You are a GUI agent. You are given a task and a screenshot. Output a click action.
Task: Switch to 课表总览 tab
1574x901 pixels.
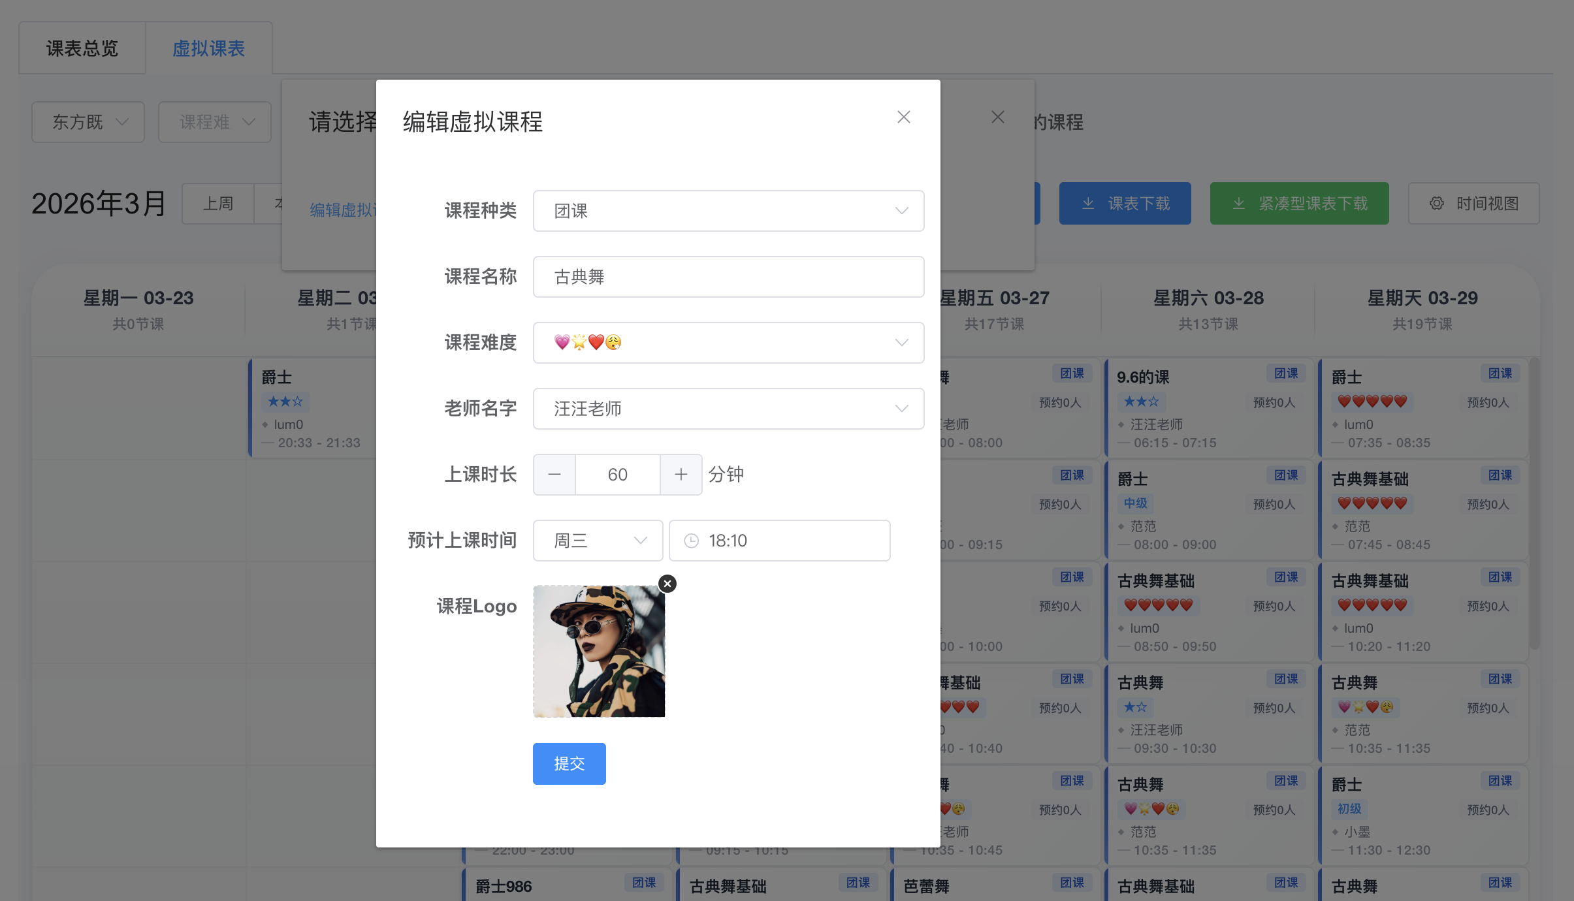coord(82,48)
